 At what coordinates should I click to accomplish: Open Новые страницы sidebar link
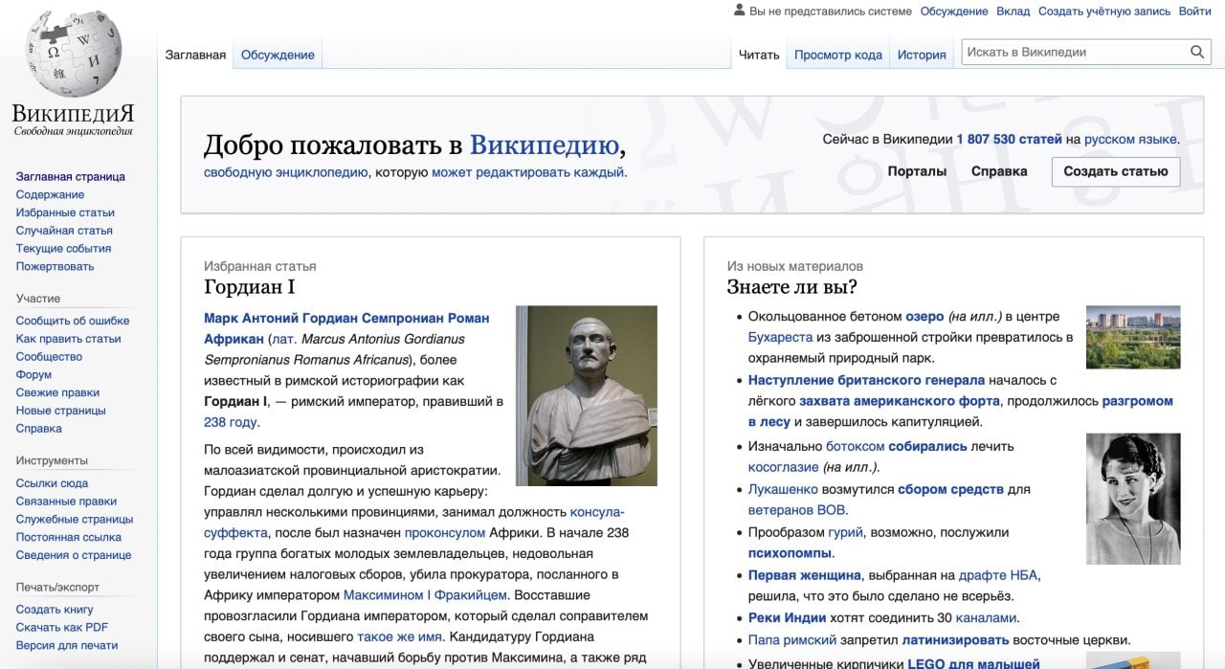[x=60, y=411]
